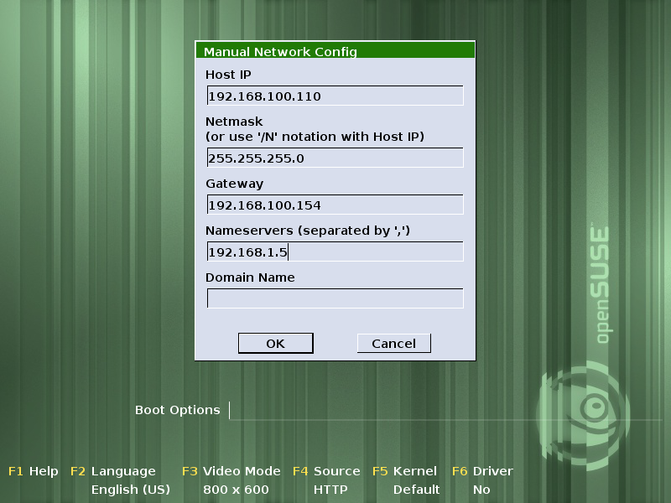Open the F2 Language menu
The width and height of the screenshot is (671, 503).
point(113,471)
